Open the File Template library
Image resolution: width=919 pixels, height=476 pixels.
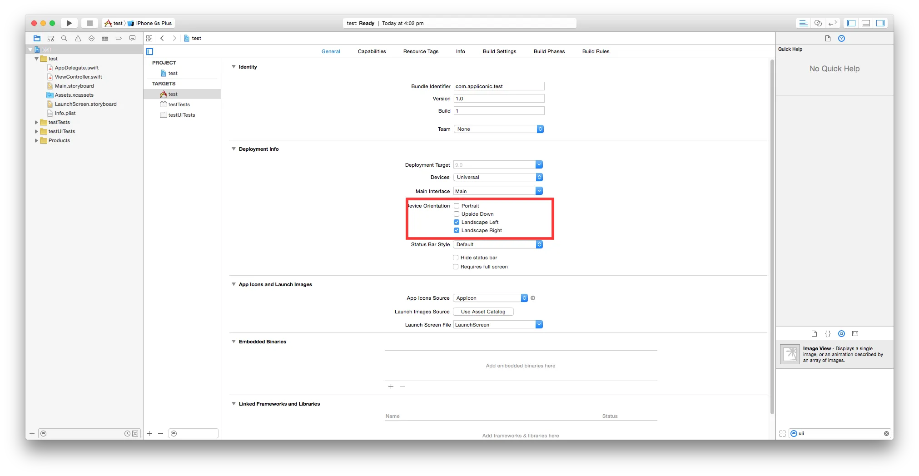(814, 334)
